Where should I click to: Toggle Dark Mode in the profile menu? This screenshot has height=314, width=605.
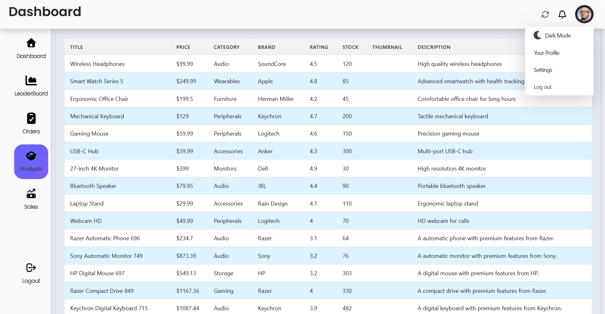(558, 35)
